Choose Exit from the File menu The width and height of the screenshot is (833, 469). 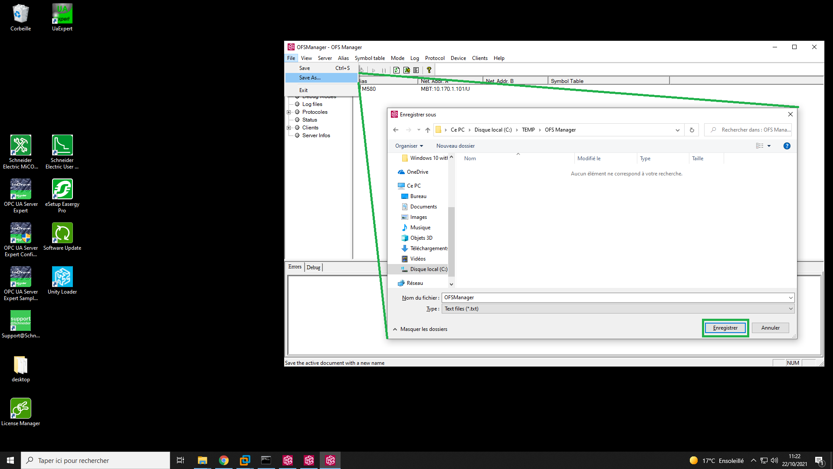(x=322, y=90)
